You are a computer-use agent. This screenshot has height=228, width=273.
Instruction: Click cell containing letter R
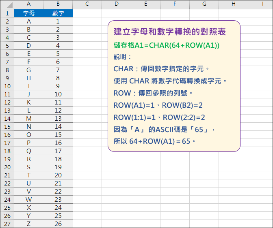[x=29, y=159]
